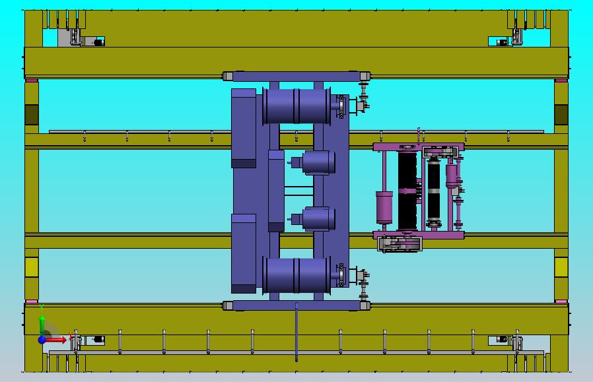
Task: Select the dark vertical rod below the blue trolley
Action: pos(296,332)
